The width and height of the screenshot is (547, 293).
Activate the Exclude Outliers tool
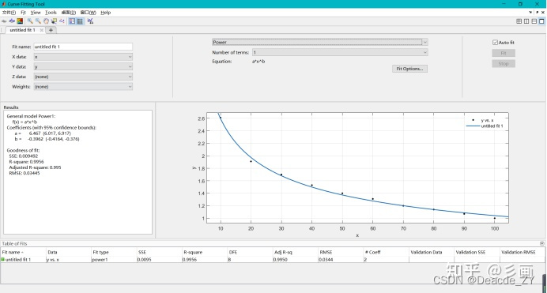click(x=62, y=21)
